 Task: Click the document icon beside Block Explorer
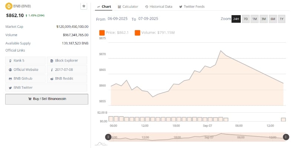(x=52, y=61)
